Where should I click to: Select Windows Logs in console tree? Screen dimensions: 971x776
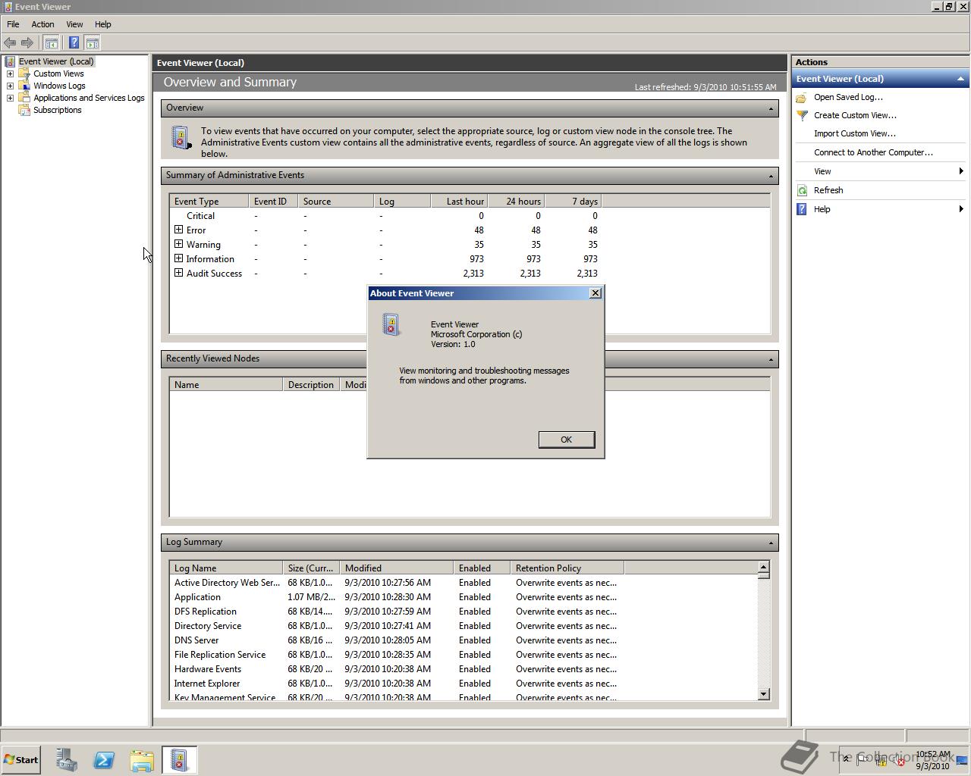tap(59, 86)
